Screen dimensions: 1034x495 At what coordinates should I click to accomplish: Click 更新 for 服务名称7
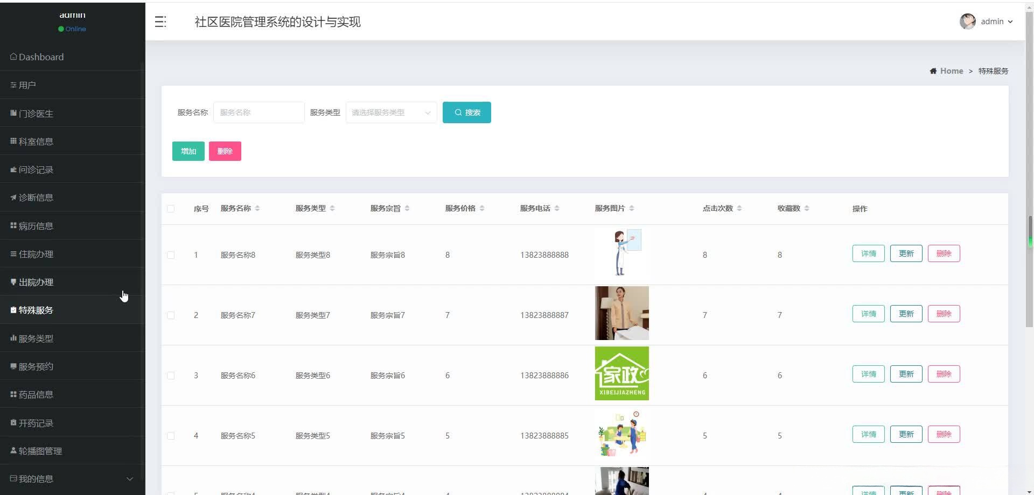point(906,314)
